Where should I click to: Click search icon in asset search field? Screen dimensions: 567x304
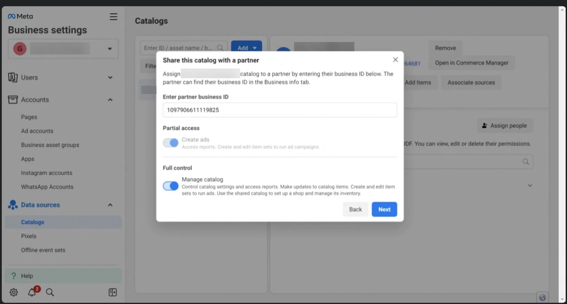pos(220,48)
